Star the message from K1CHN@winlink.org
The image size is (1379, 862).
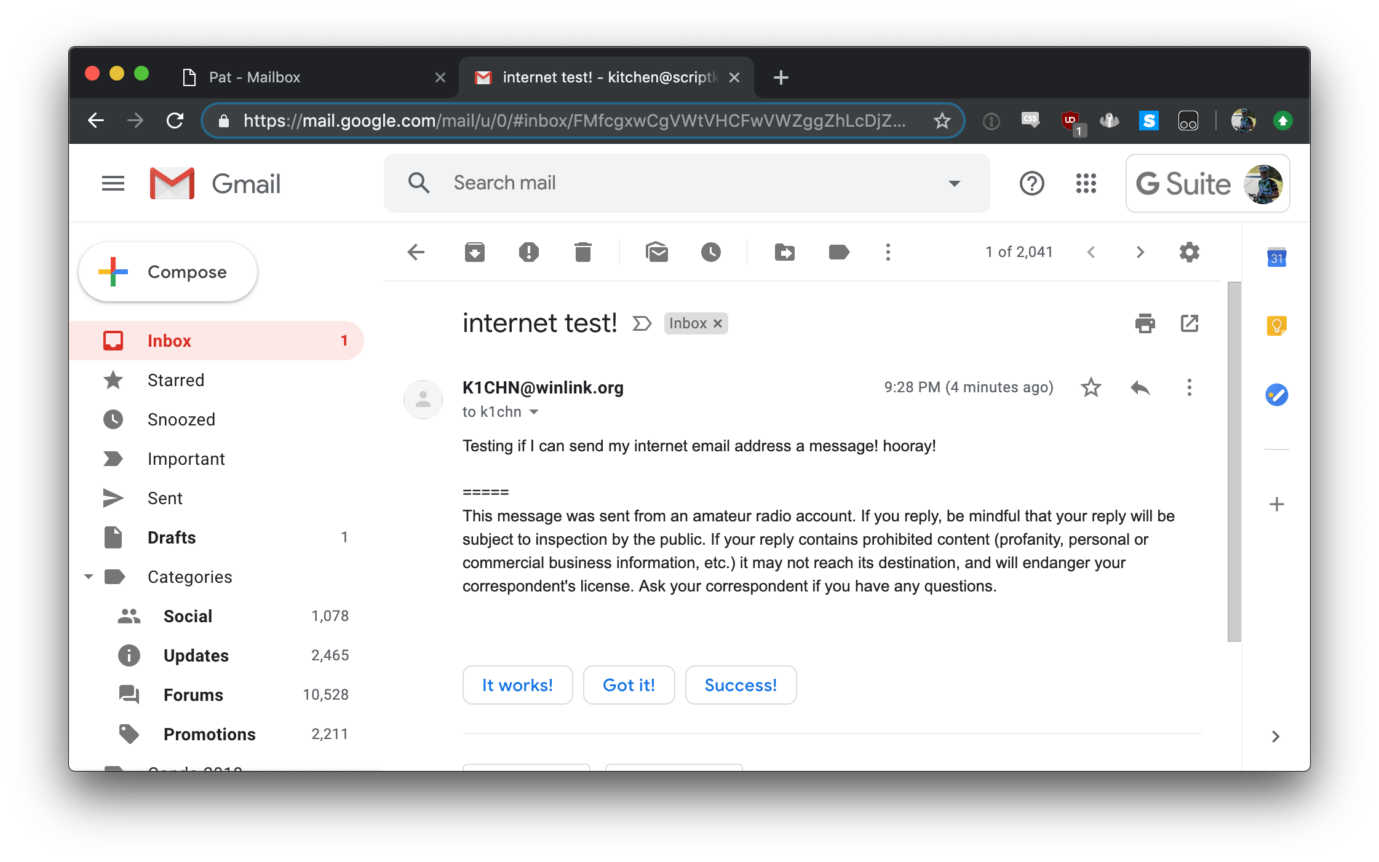[1091, 387]
